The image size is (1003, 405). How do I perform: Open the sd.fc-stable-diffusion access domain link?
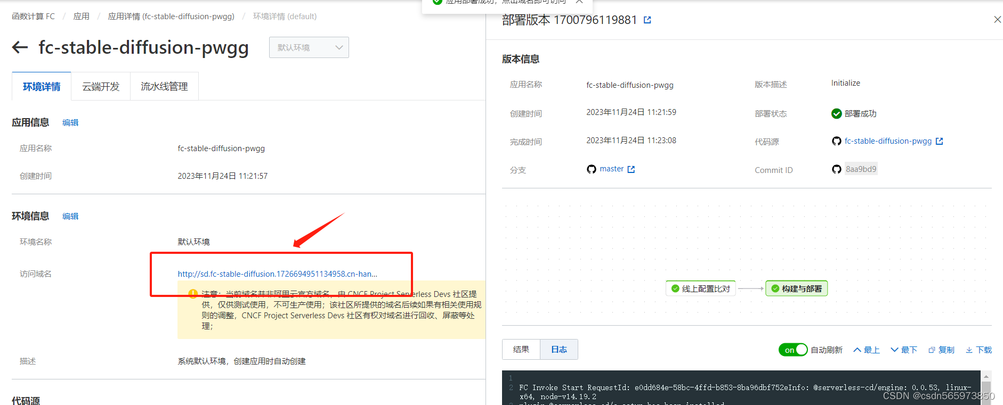coord(278,274)
